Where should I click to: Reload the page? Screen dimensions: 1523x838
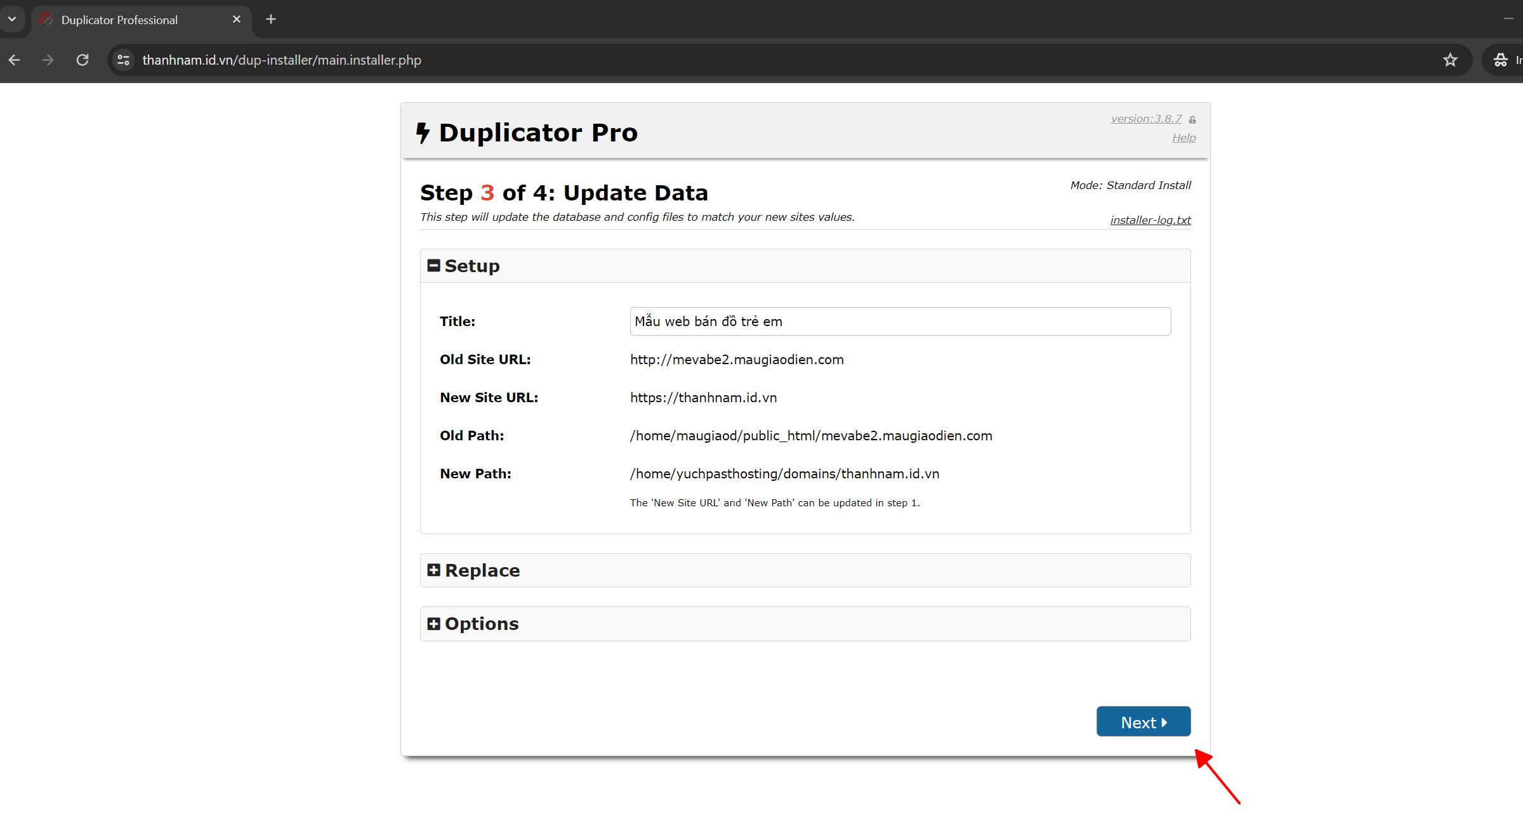point(82,60)
